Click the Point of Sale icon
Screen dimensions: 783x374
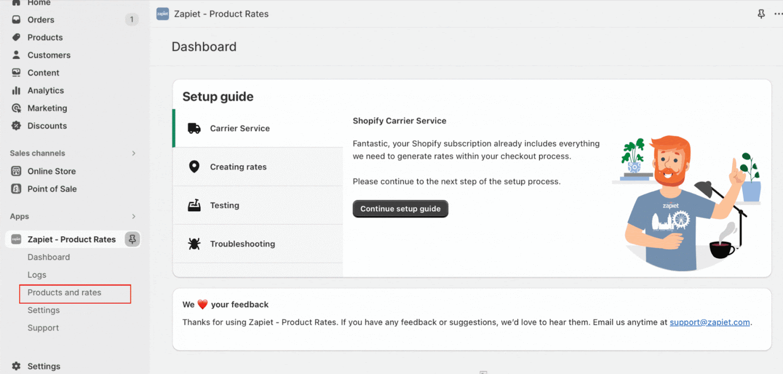click(x=16, y=189)
